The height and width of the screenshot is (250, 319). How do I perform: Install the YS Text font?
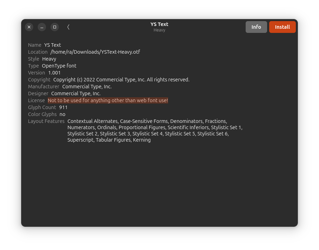pos(282,27)
